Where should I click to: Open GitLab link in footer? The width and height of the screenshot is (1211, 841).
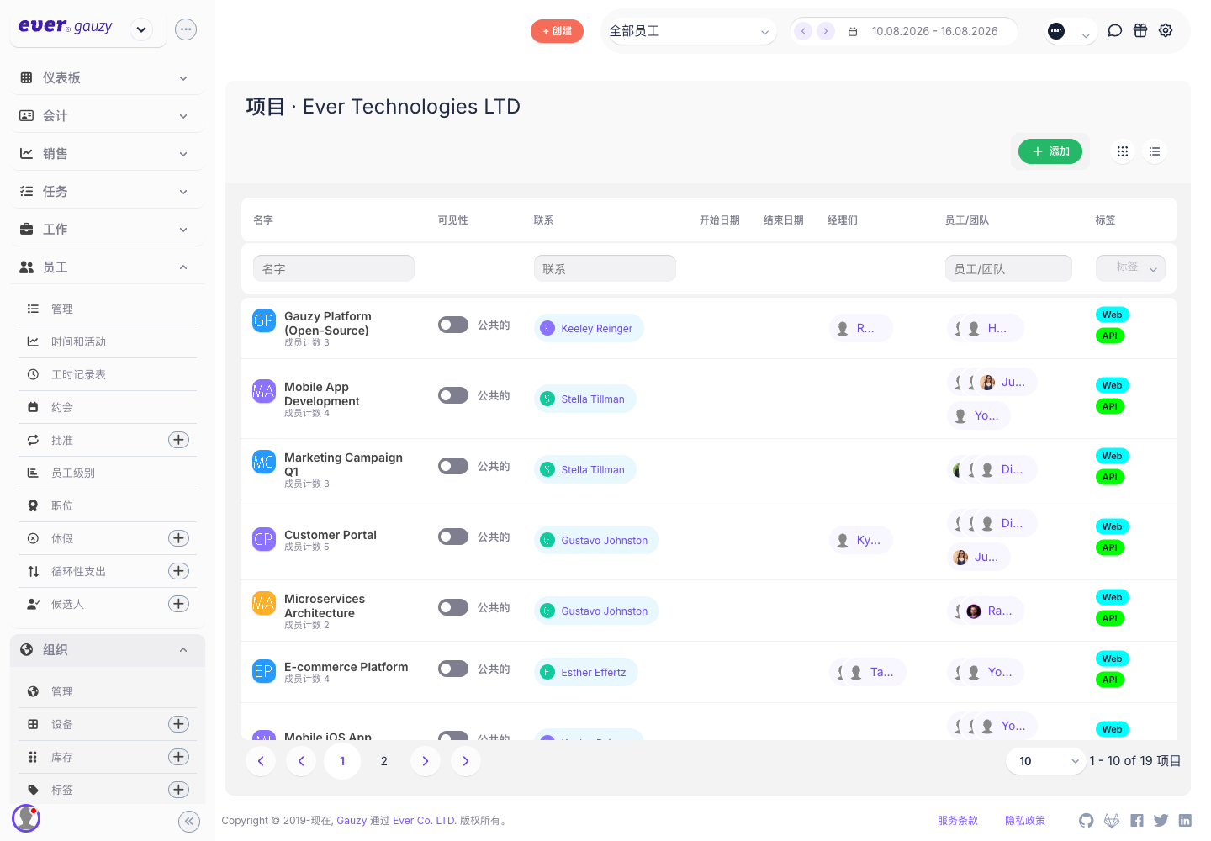click(x=1112, y=821)
